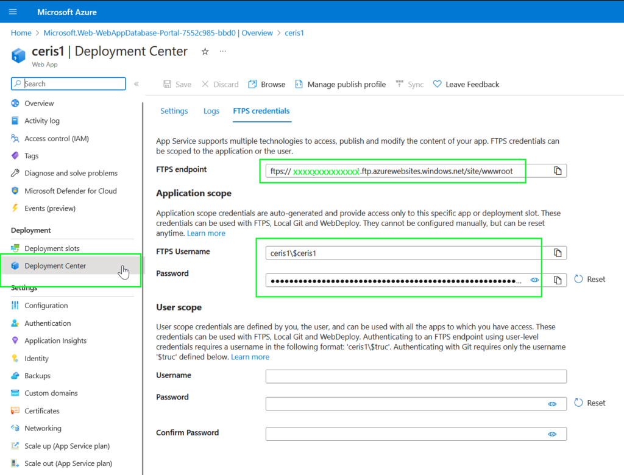The image size is (624, 475).
Task: Click Browse in the toolbar
Action: click(x=267, y=84)
